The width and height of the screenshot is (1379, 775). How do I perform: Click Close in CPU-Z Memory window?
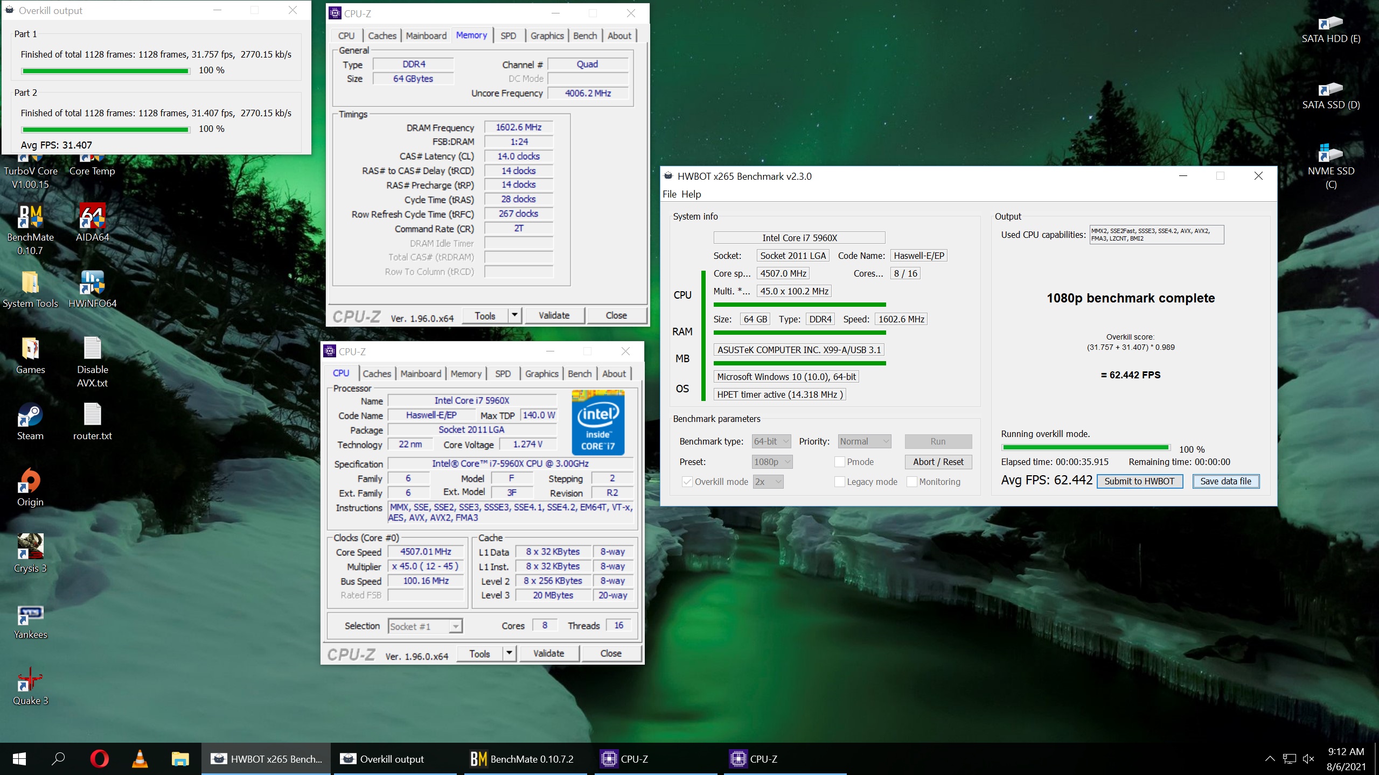616,315
